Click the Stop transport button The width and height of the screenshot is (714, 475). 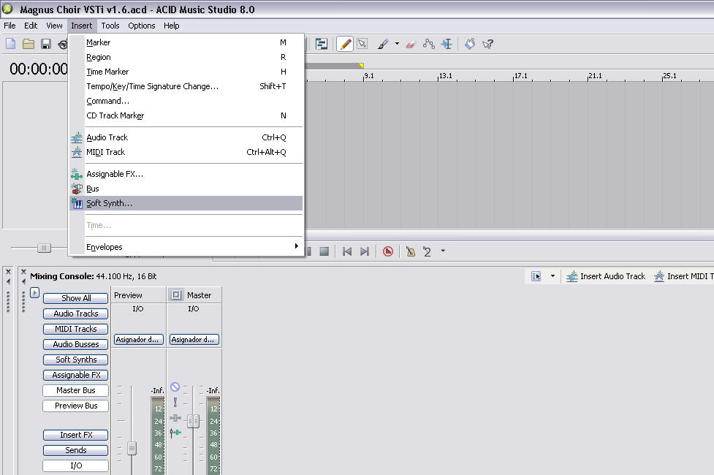[324, 251]
